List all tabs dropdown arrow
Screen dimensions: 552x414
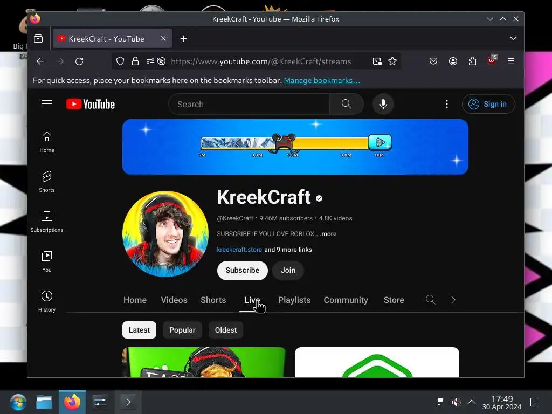513,38
